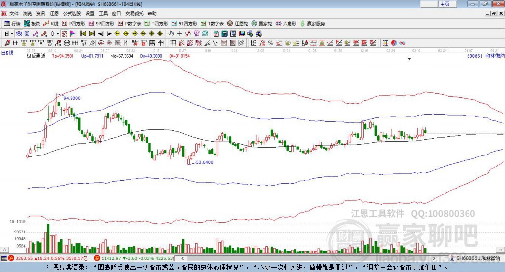This screenshot has height=272, width=505.
Task: Click the zigzag wave line icon
Action: tap(216, 43)
